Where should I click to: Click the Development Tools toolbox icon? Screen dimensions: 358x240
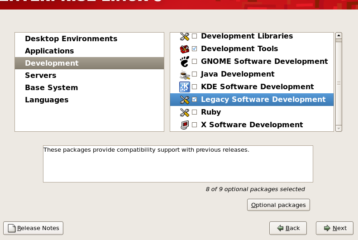(x=184, y=48)
